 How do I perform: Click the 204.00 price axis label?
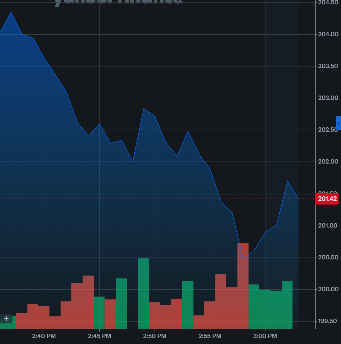328,34
